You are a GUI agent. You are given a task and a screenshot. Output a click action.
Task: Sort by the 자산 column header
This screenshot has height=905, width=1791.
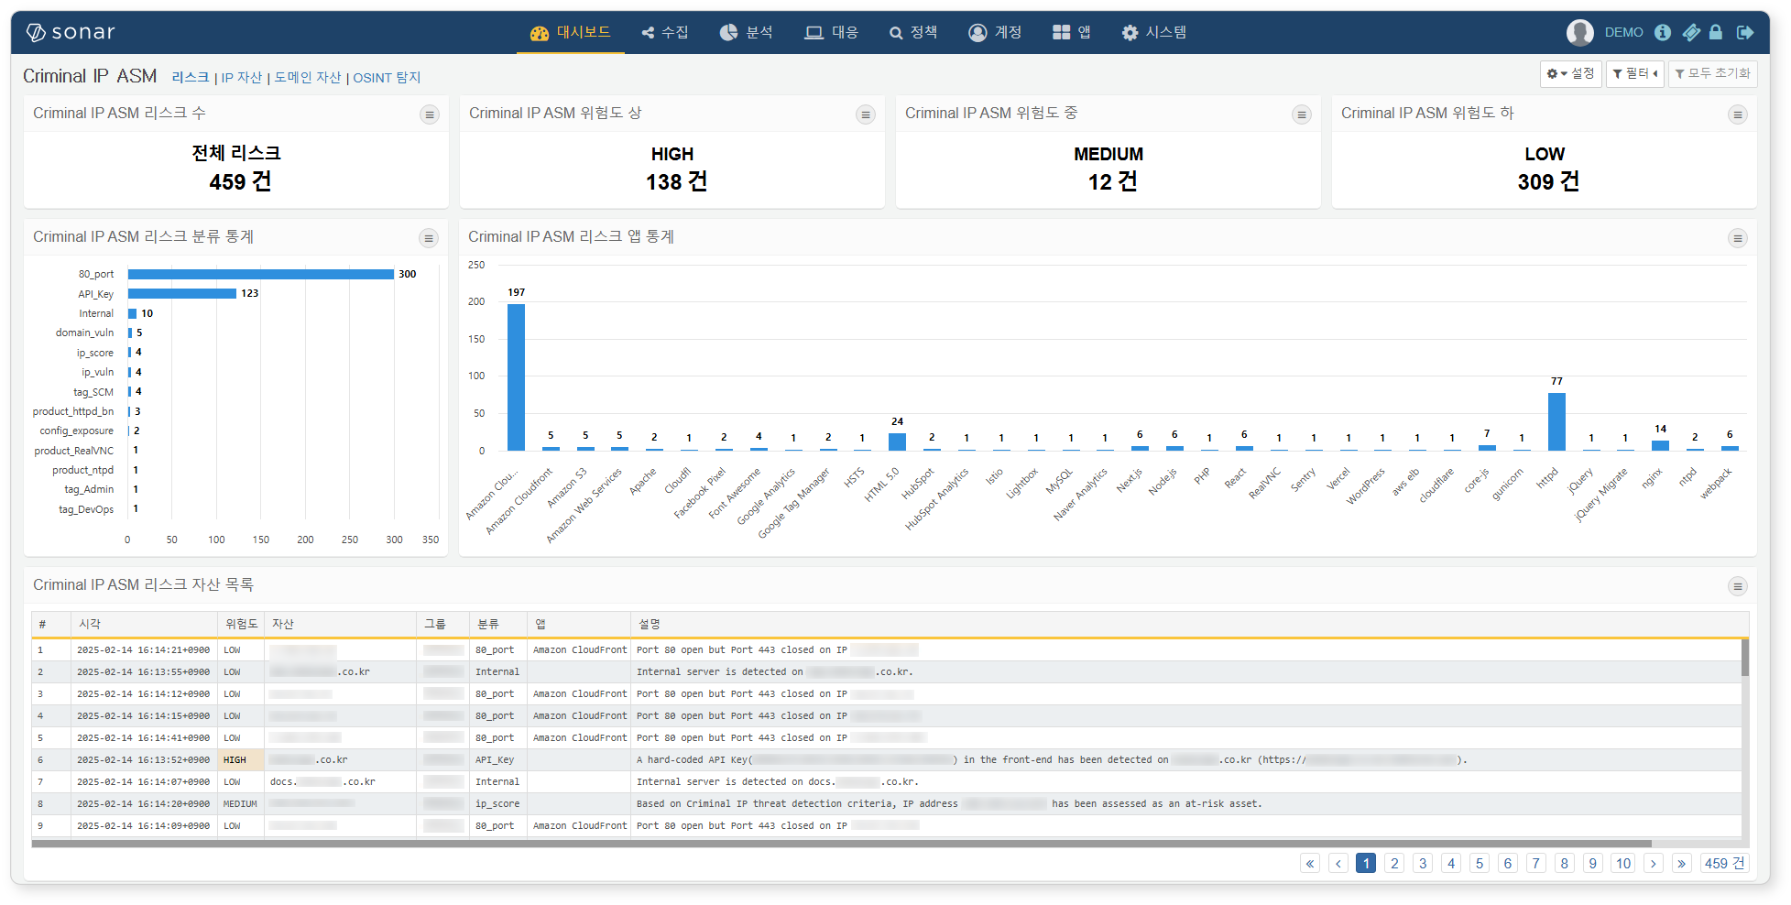coord(341,624)
